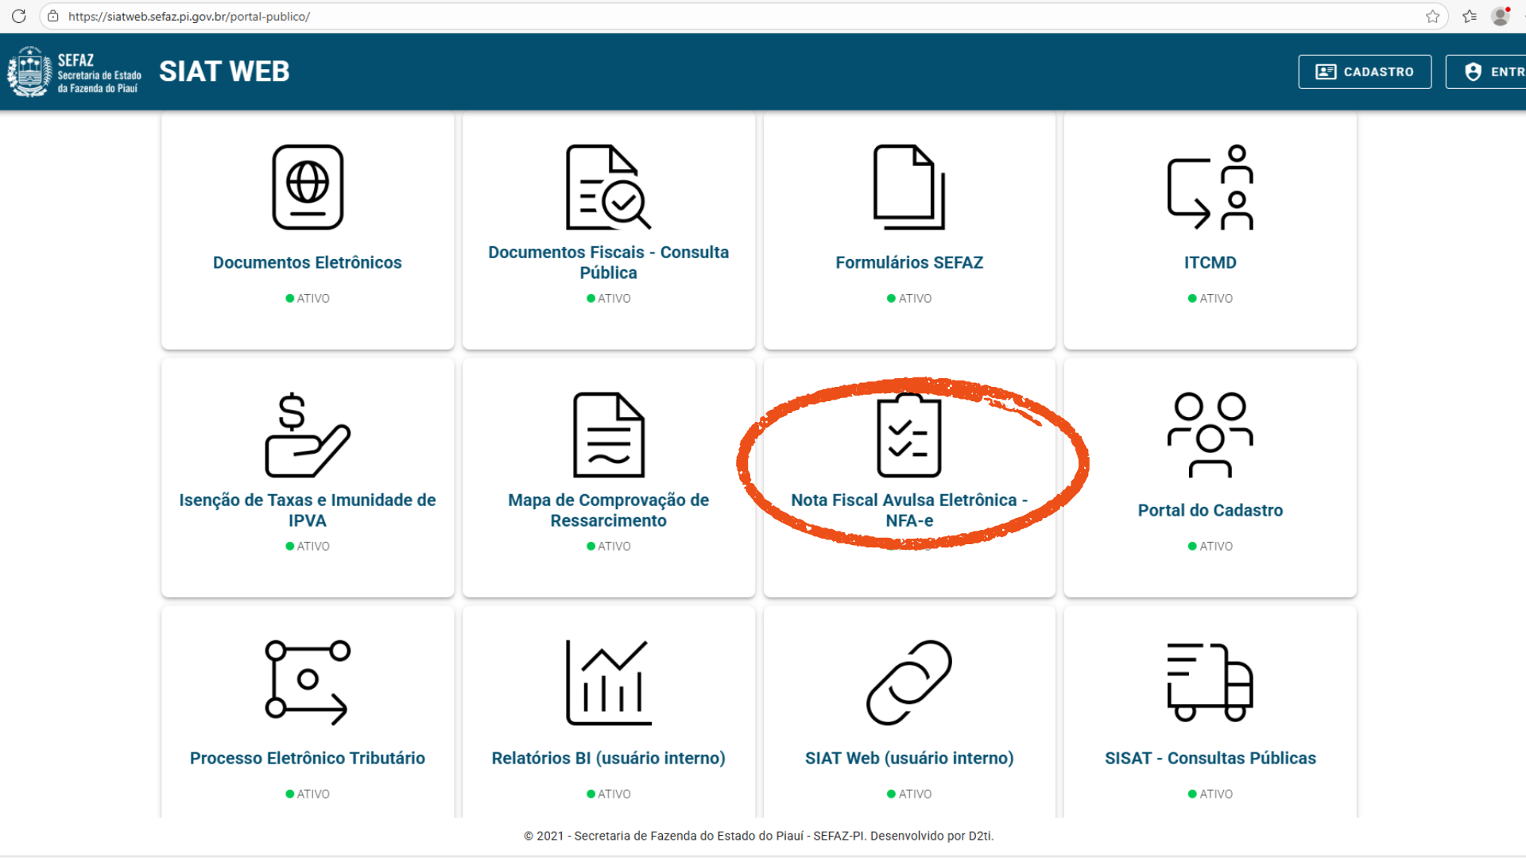Select the Portal do Cadastro people icon

[1210, 435]
